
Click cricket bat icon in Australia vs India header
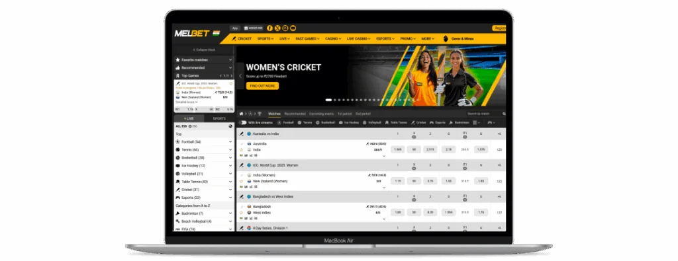click(241, 133)
